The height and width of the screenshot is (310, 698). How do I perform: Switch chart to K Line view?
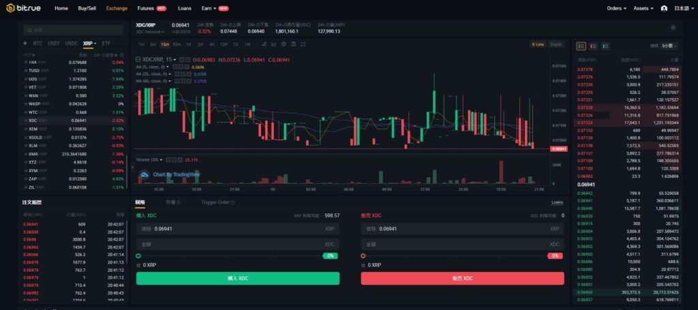point(538,44)
